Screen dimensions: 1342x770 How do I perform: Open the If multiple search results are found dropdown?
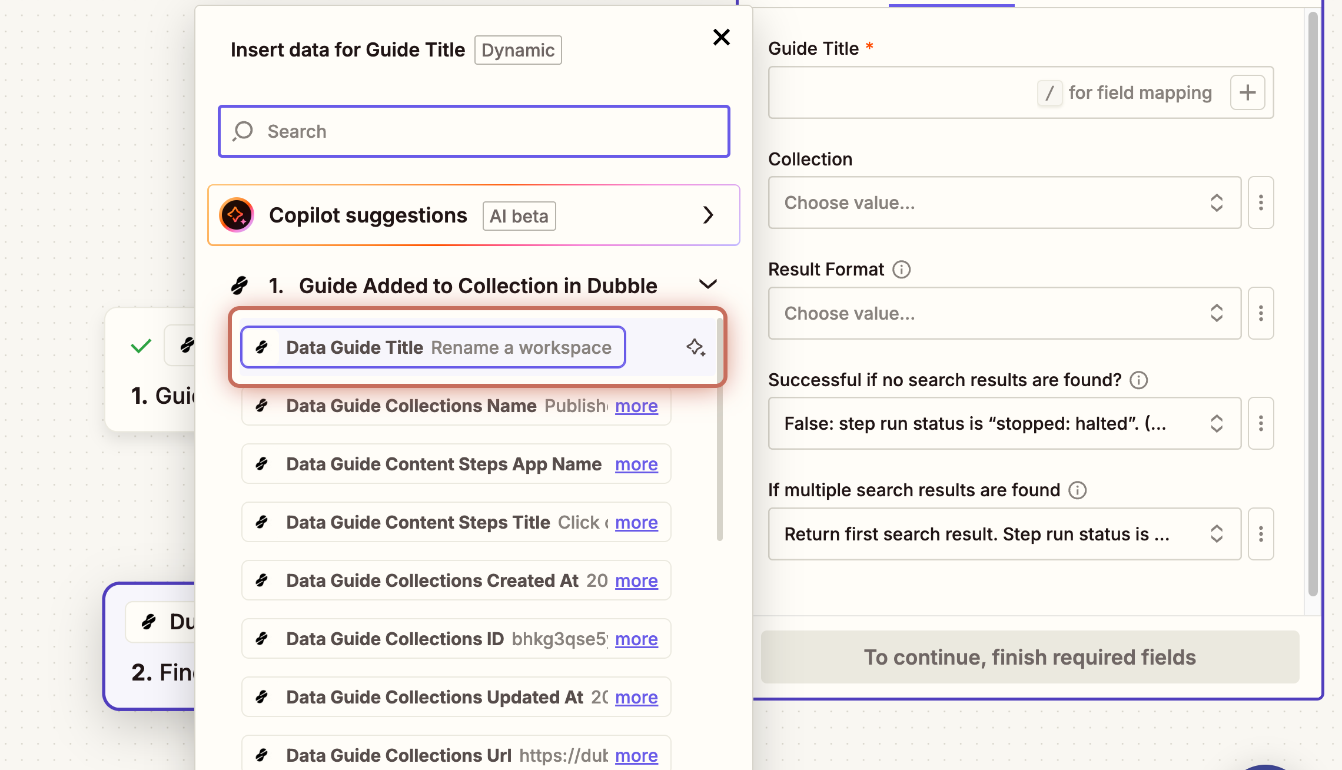coord(1004,534)
